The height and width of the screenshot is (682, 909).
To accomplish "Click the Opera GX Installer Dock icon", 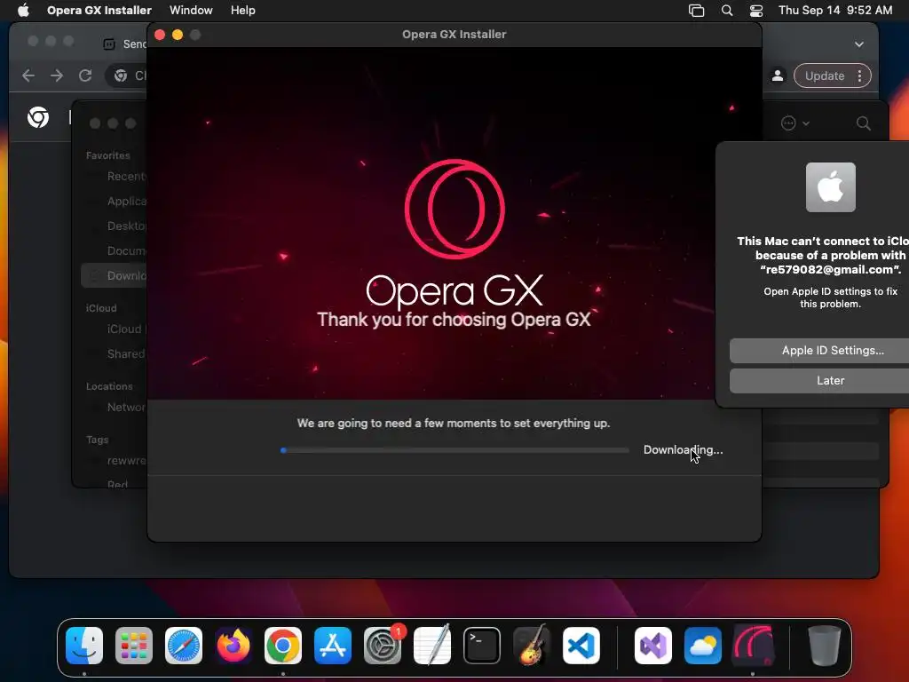I will click(753, 646).
